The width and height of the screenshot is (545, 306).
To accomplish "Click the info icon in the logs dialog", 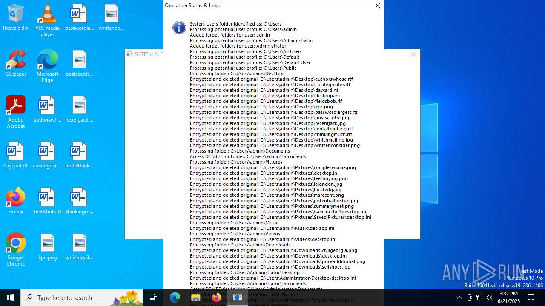I will click(x=179, y=28).
